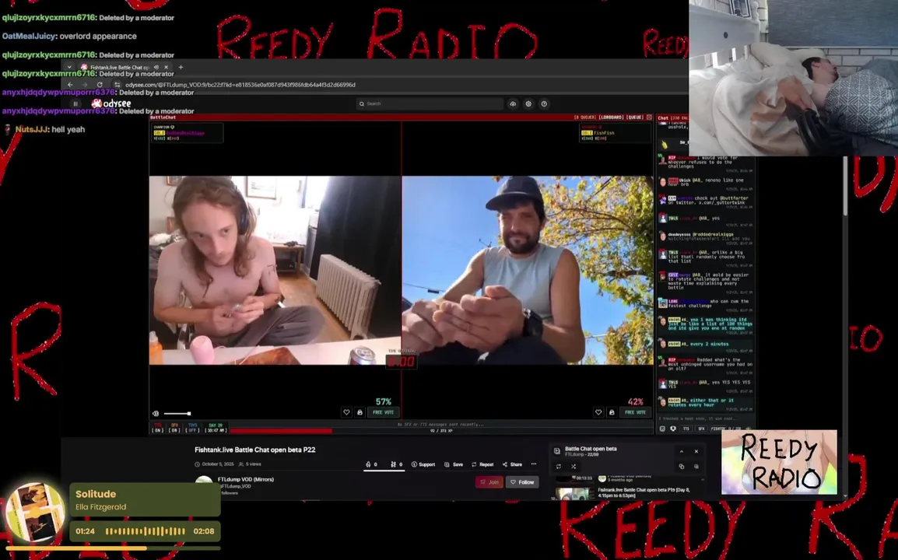Toggle playlist shuffle icon

pyautogui.click(x=574, y=467)
